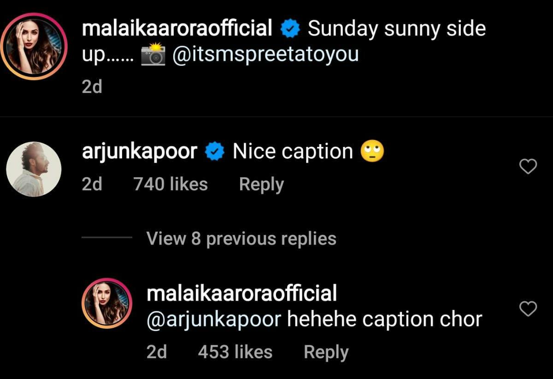View the 740 likes list
Screen dimensions: 553x379
pyautogui.click(x=171, y=184)
